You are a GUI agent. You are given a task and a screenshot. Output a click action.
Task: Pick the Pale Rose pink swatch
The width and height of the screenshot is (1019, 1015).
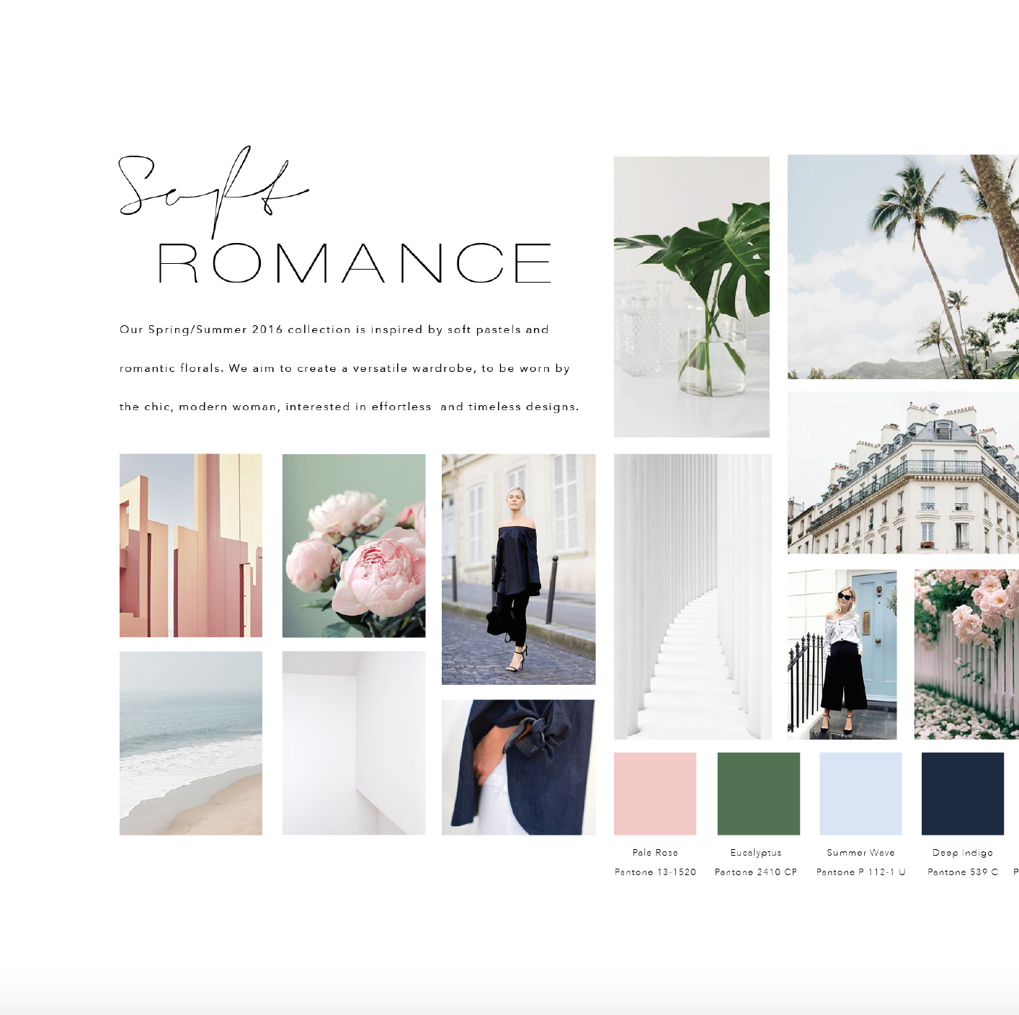(x=655, y=794)
